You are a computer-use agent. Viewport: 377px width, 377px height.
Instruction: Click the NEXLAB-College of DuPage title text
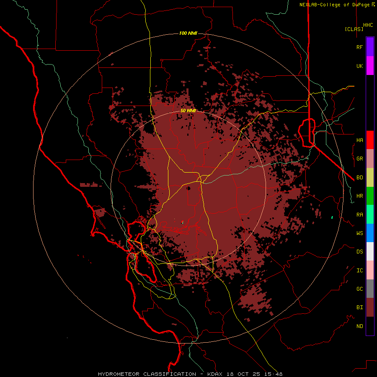click(334, 5)
